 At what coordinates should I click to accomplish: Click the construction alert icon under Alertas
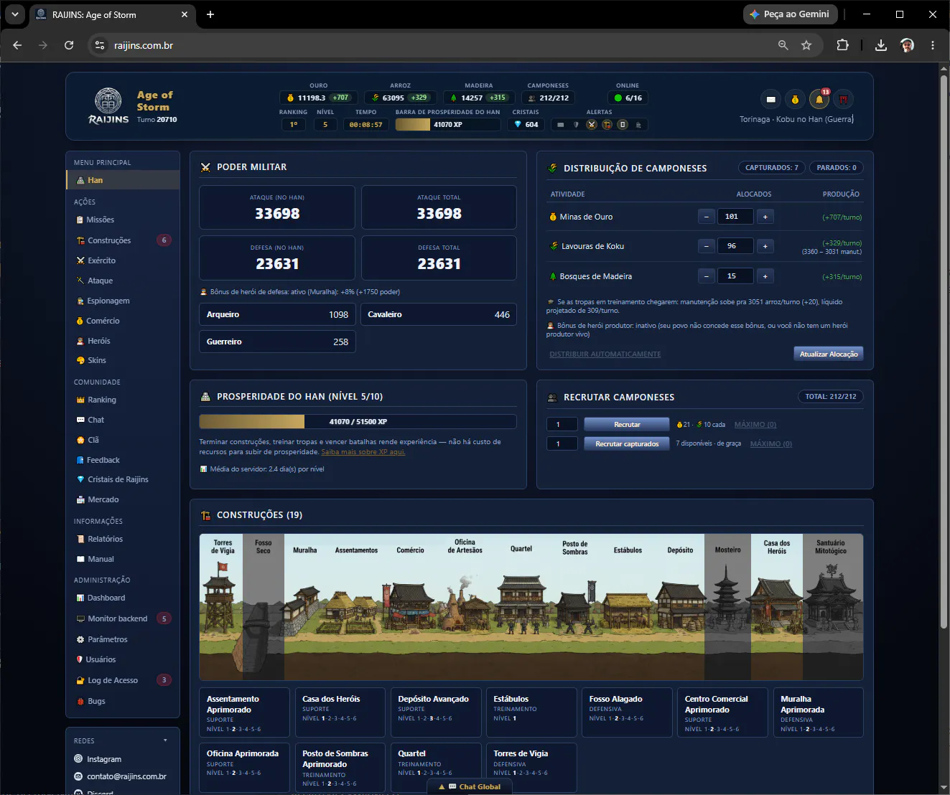(607, 125)
